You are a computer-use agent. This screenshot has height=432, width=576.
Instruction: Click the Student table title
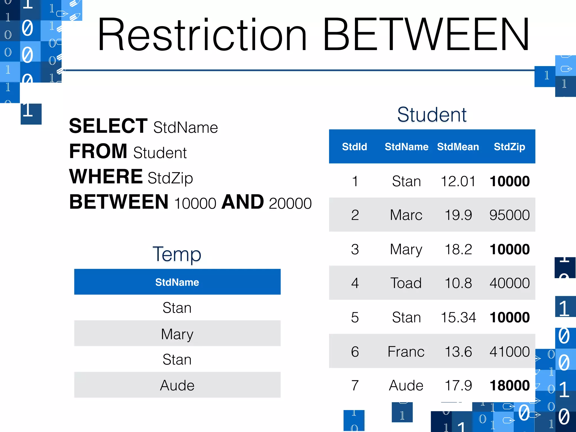click(432, 115)
